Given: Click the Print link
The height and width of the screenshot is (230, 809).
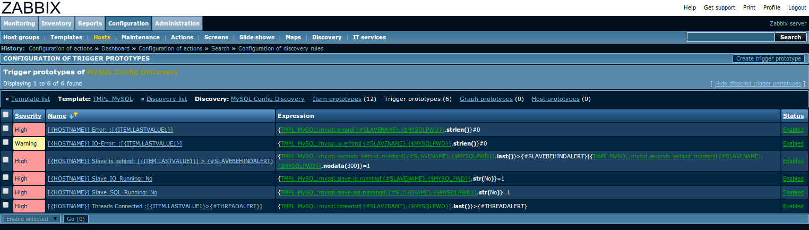Looking at the screenshot, I should click(x=749, y=7).
